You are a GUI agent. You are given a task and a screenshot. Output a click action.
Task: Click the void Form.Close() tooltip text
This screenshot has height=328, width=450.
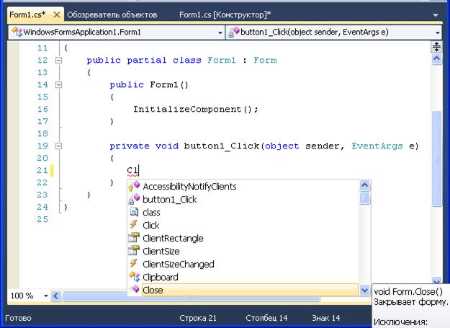[x=408, y=292]
